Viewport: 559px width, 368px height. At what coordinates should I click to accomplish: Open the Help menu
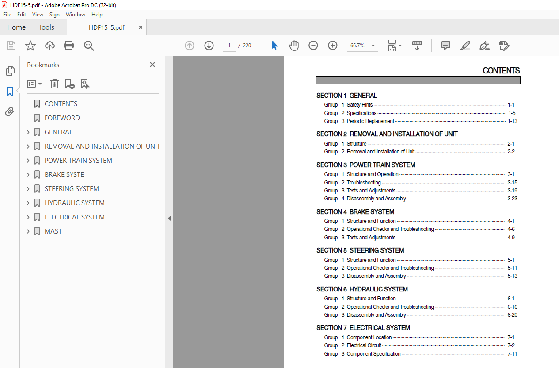[97, 15]
